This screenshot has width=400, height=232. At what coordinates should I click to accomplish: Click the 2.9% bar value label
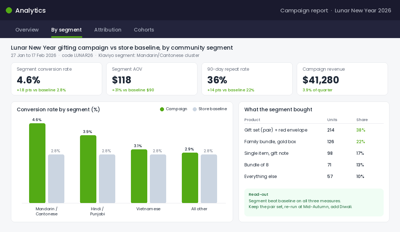[x=189, y=149]
